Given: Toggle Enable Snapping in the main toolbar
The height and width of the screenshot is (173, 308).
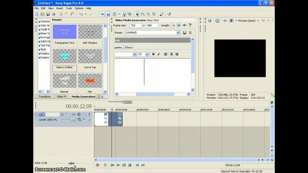Looking at the screenshot, I should coord(103,14).
